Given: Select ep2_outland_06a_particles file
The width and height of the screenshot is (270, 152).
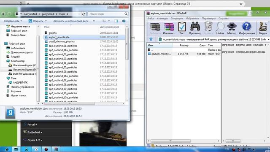Looking at the screenshot, I should 63,76.
